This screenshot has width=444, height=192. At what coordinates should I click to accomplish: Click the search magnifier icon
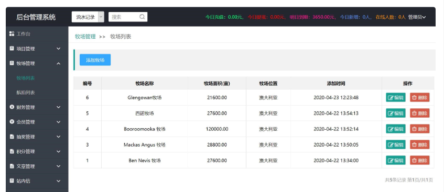point(142,17)
